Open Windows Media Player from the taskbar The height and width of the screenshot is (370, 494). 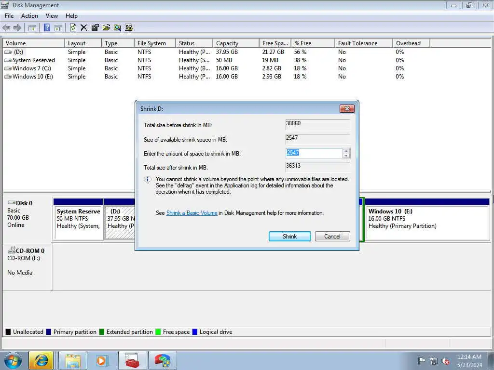(x=101, y=360)
